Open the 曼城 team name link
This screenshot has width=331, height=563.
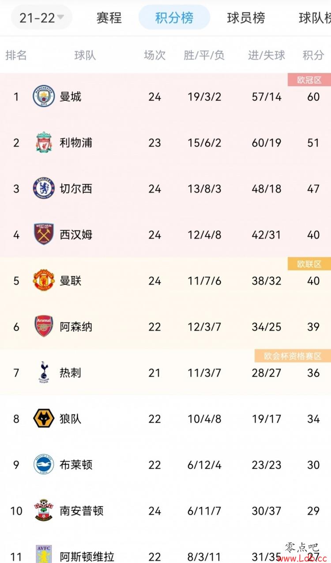point(71,96)
